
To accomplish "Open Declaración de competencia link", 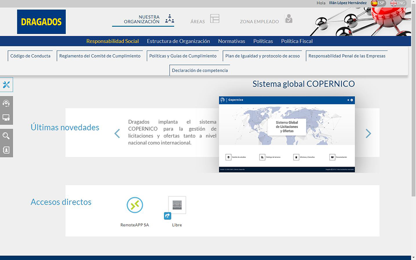I will (x=200, y=70).
